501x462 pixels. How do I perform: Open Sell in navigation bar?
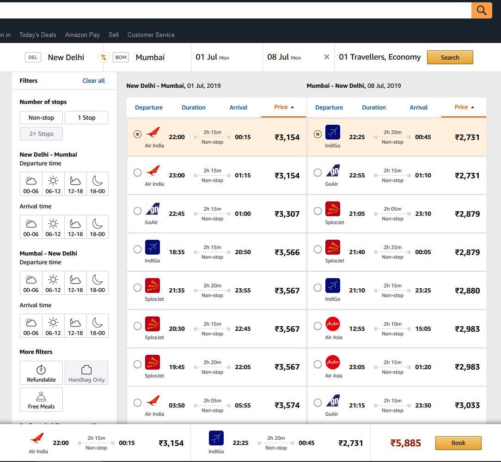coord(114,35)
